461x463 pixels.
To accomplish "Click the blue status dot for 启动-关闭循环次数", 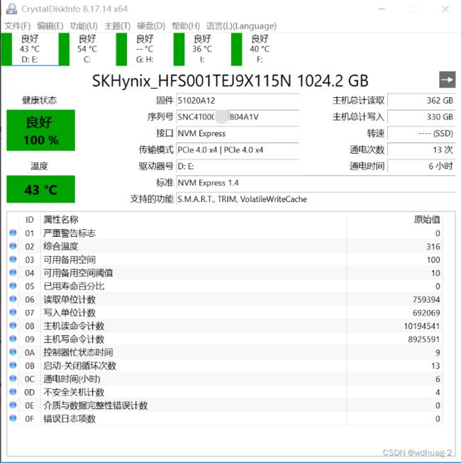I will tap(13, 365).
